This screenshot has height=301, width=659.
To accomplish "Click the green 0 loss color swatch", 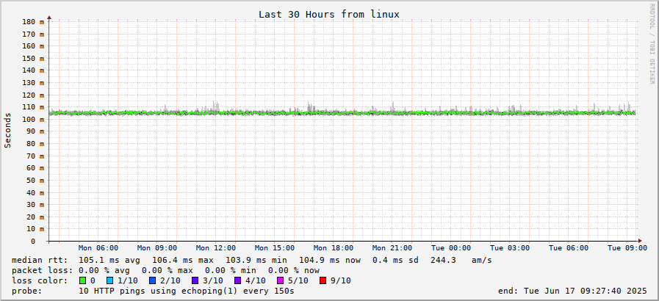I will tap(82, 280).
